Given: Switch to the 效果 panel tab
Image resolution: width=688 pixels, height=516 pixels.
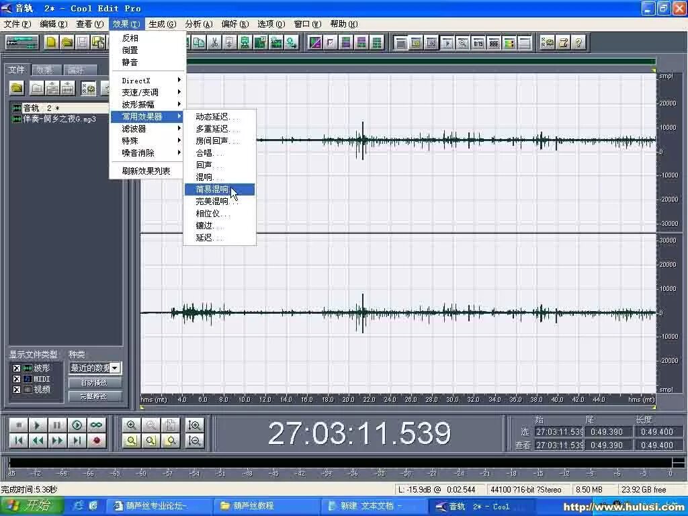Looking at the screenshot, I should pyautogui.click(x=46, y=69).
